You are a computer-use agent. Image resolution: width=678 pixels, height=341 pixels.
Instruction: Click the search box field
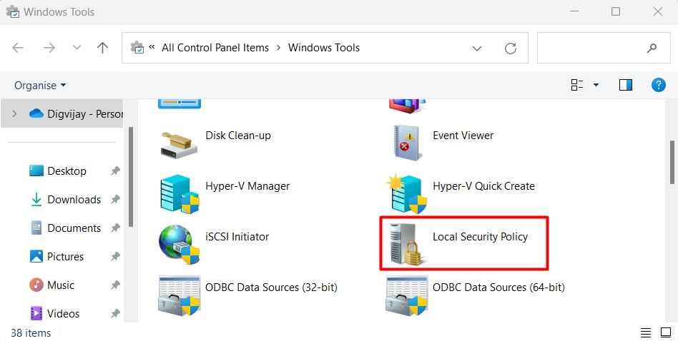pyautogui.click(x=590, y=48)
